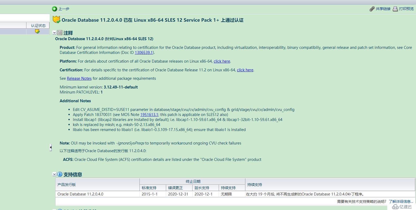Click the certified shield icon beside title
Image resolution: width=416 pixels, height=210 pixels.
(56, 20)
